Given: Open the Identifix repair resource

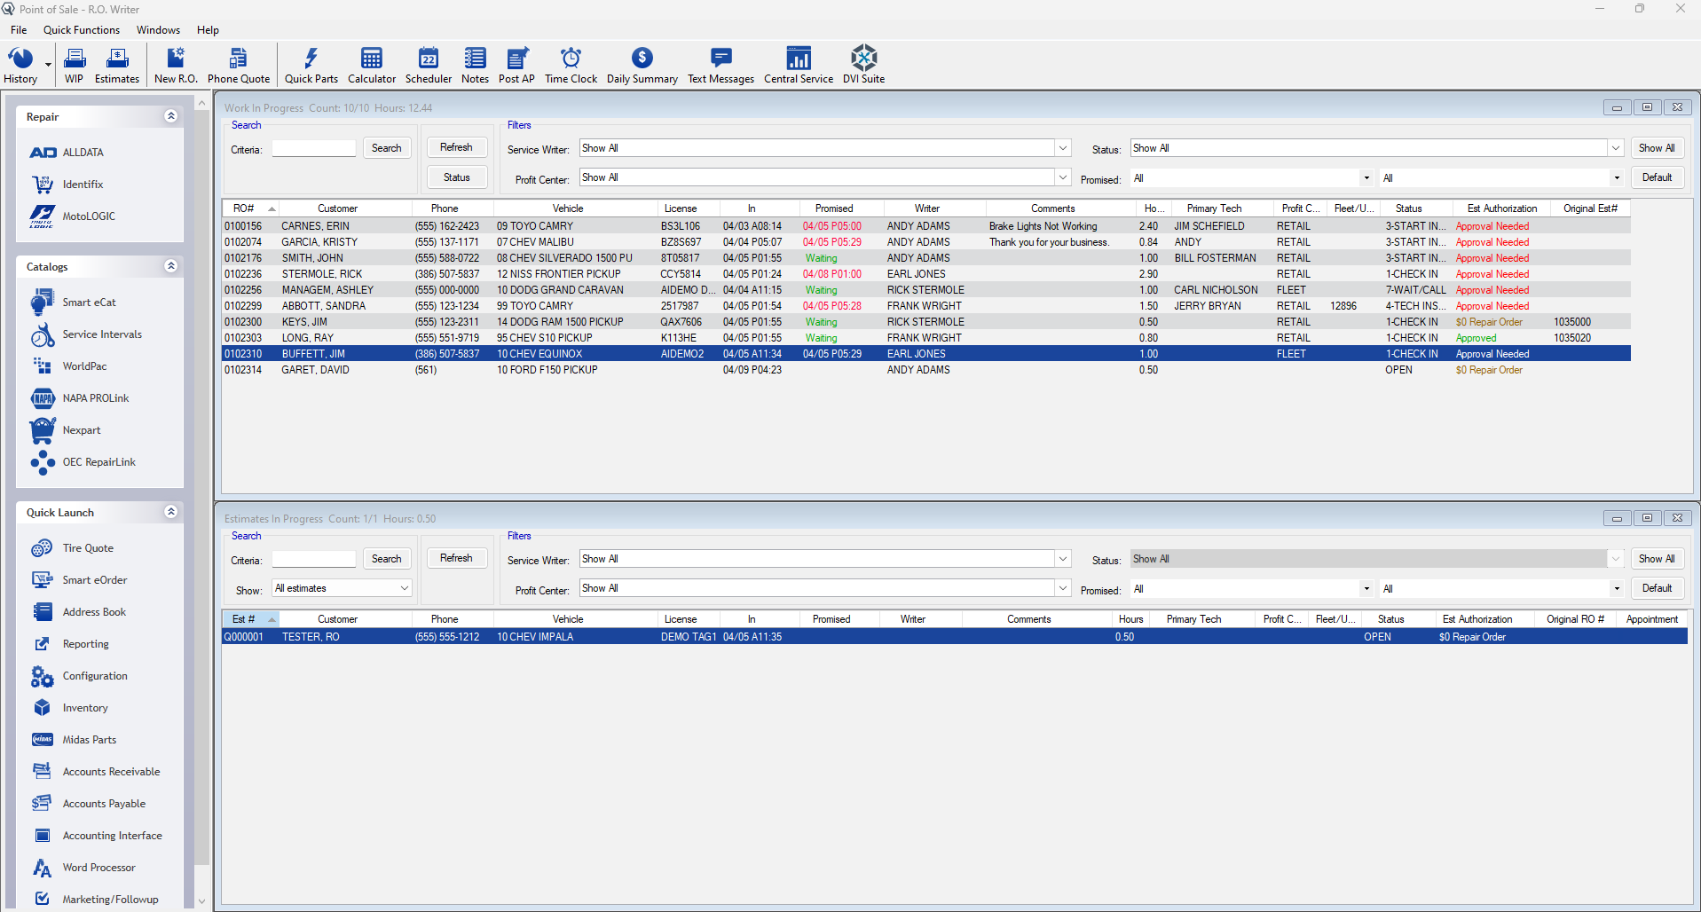Looking at the screenshot, I should pyautogui.click(x=83, y=184).
